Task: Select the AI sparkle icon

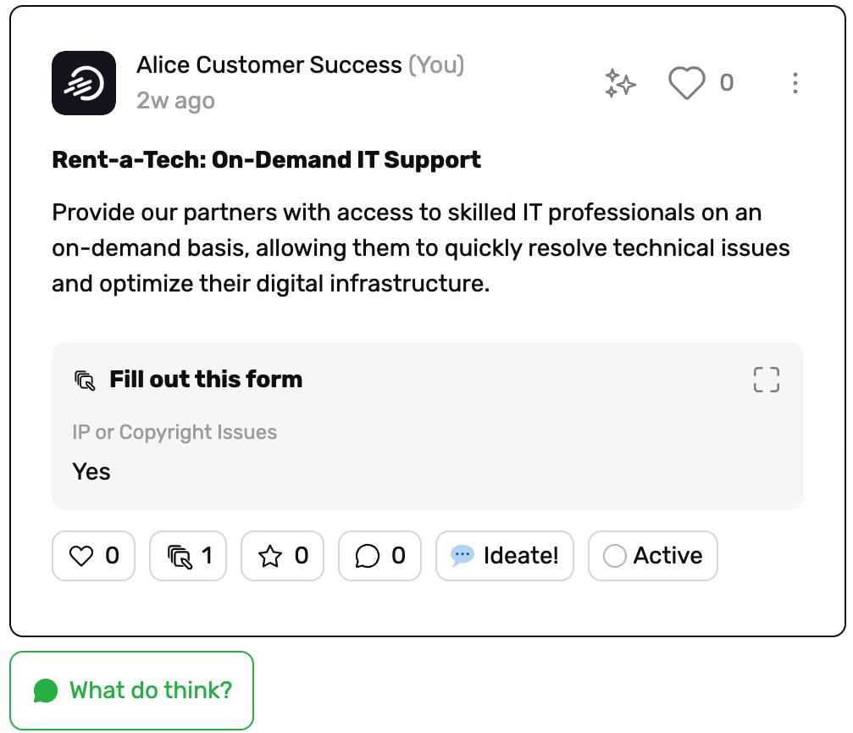Action: point(621,82)
